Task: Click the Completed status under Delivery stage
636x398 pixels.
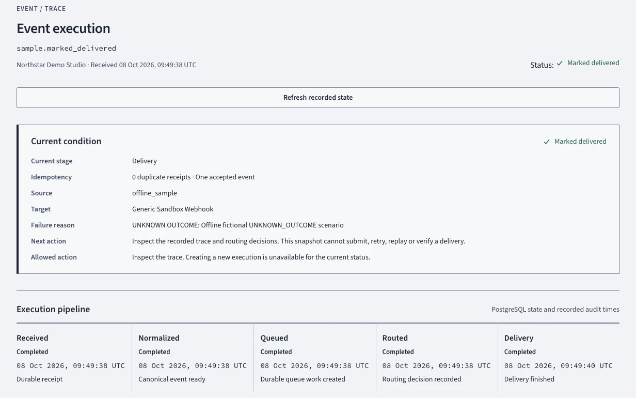Action: [x=520, y=352]
